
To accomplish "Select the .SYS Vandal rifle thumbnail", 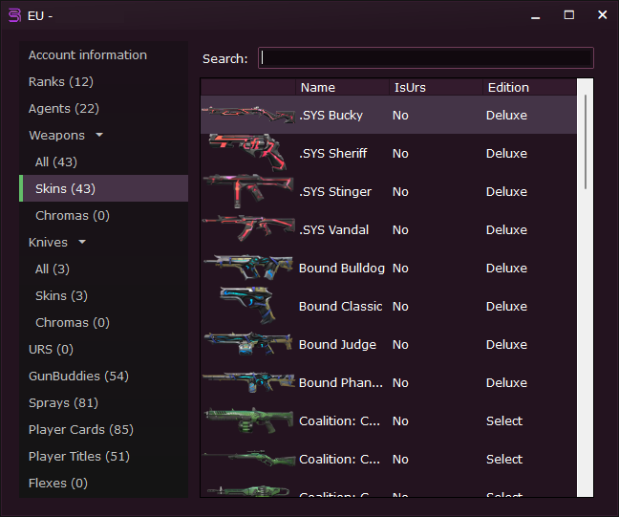I will pyautogui.click(x=248, y=228).
